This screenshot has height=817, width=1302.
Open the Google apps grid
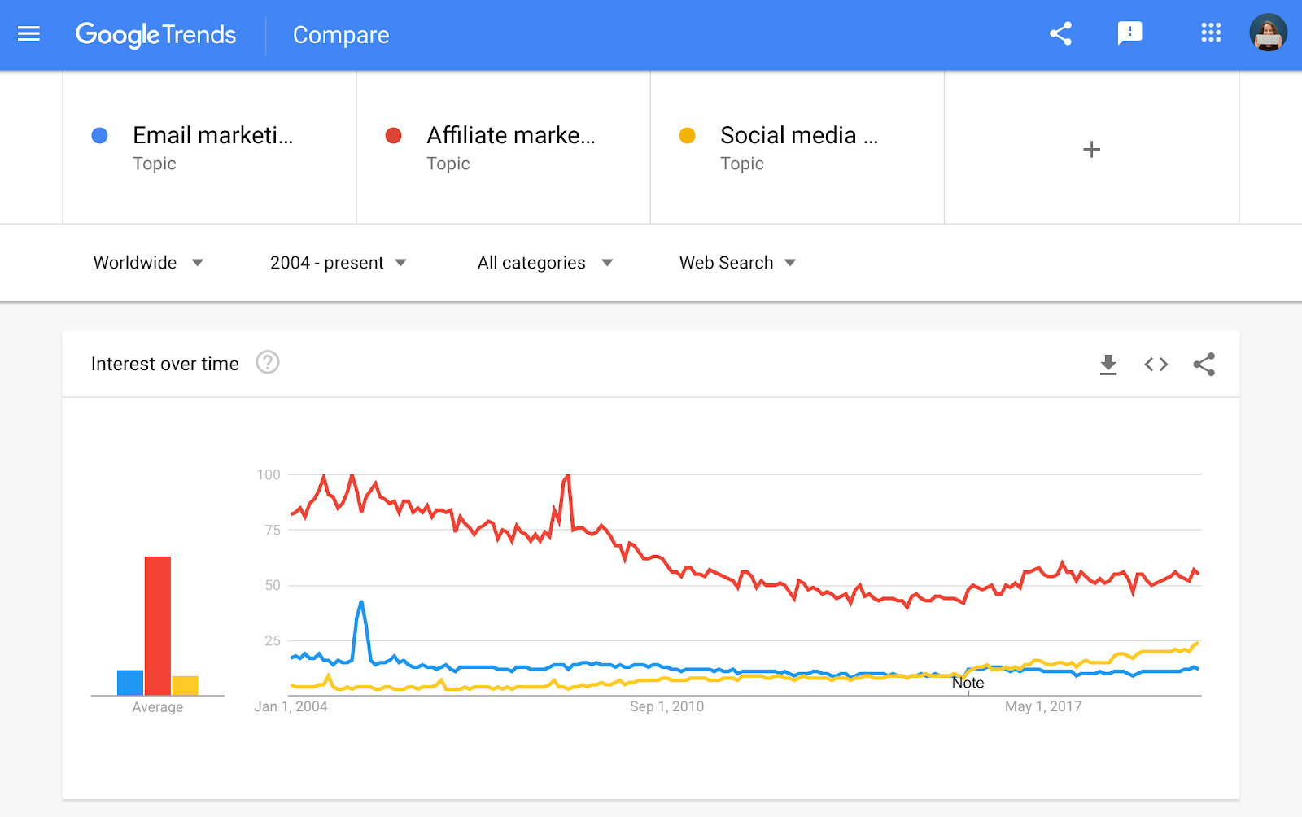point(1211,33)
